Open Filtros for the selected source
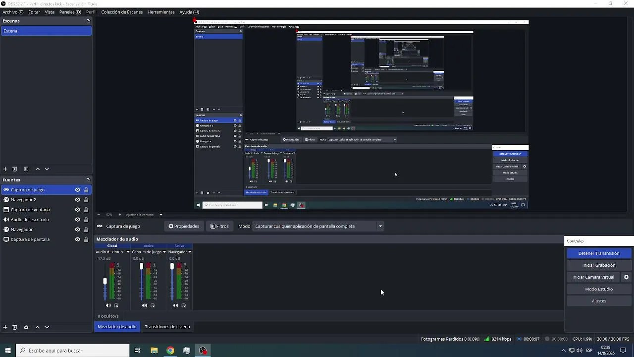Screen dimensions: 634x357 [219, 226]
